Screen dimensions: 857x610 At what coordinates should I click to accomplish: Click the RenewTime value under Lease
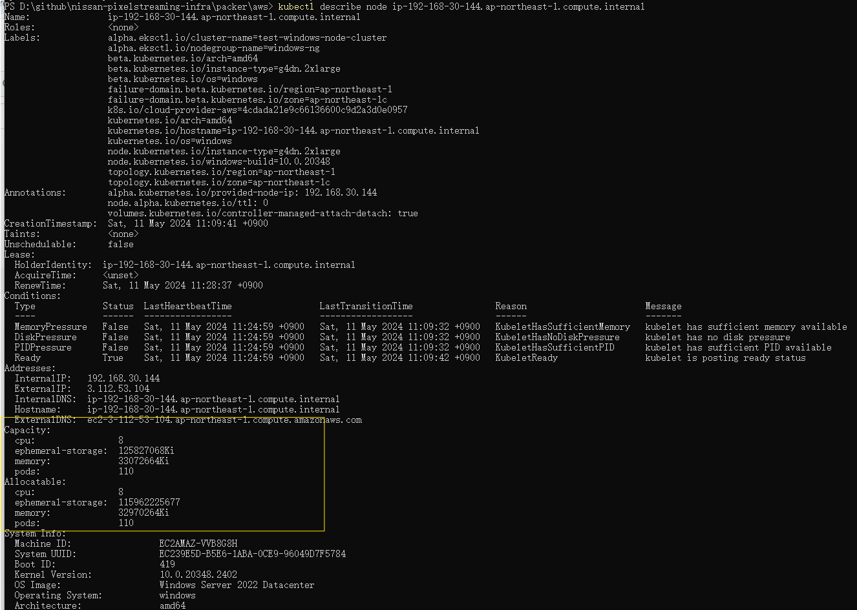[x=182, y=285]
